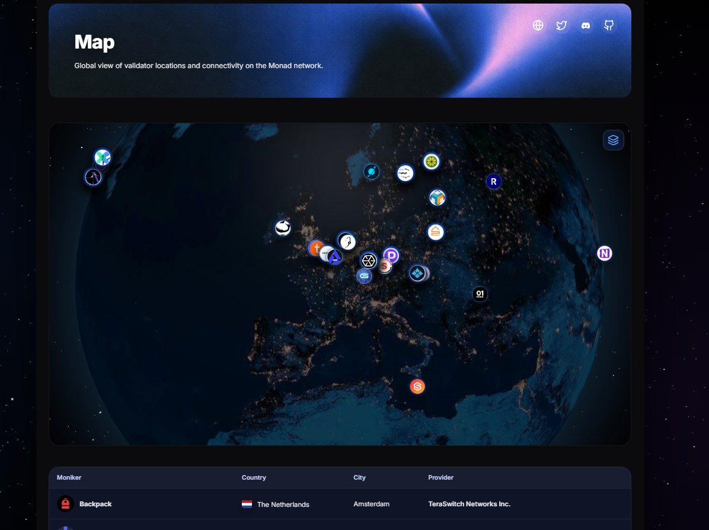The width and height of the screenshot is (709, 530).
Task: Select the blue diamonds validator marker
Action: point(417,274)
